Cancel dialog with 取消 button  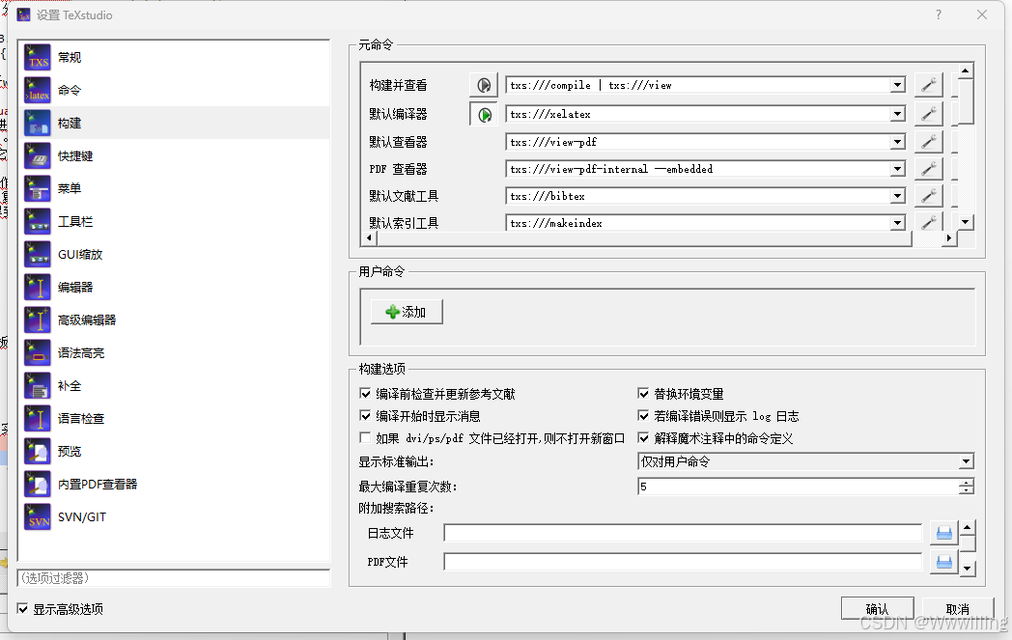pyautogui.click(x=958, y=609)
